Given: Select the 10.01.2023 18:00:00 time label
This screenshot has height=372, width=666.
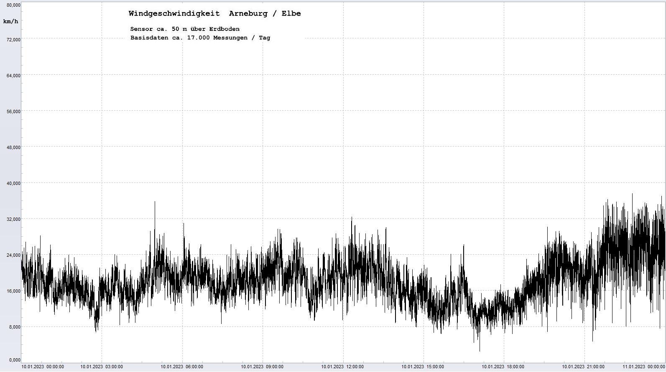Looking at the screenshot, I should click(x=503, y=367).
